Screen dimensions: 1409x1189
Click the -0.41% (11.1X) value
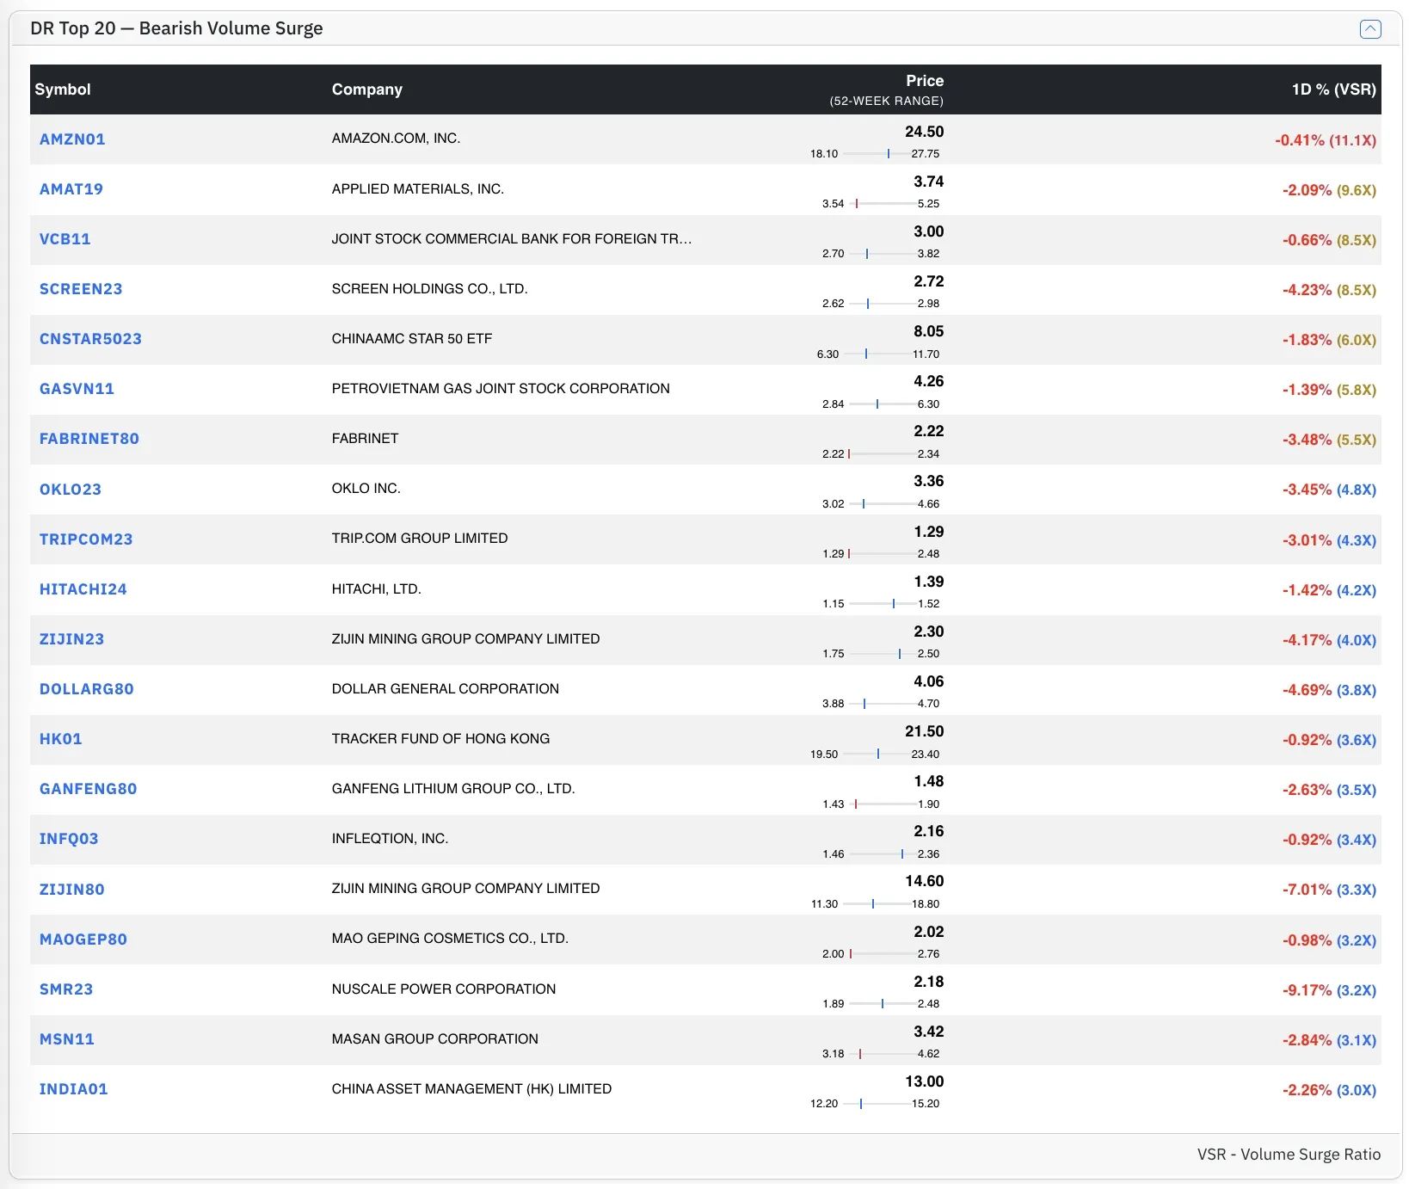point(1326,140)
